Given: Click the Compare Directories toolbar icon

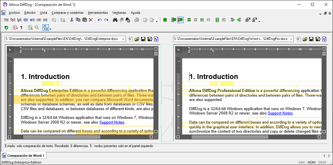Looking at the screenshot, I should pos(13,20).
